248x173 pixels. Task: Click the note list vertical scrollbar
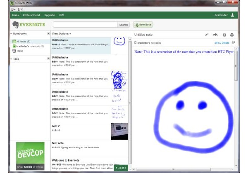(x=130, y=103)
